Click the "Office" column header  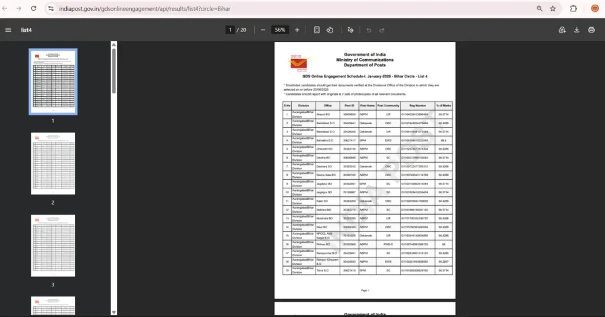[x=327, y=105]
